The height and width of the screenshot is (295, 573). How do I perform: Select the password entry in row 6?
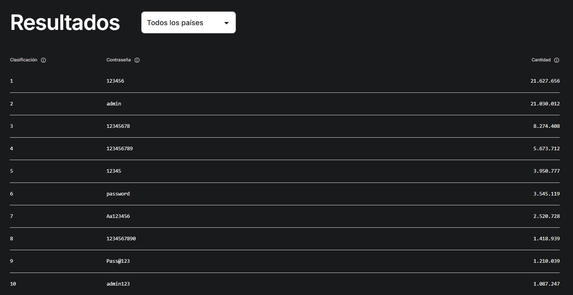(x=118, y=194)
